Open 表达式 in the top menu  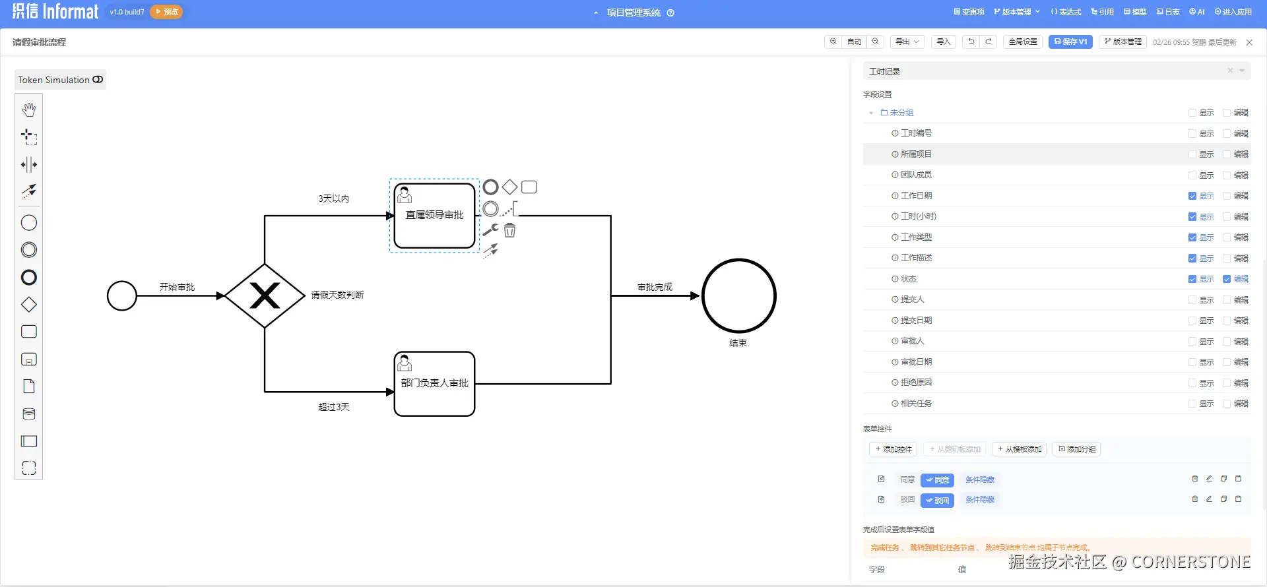click(x=1066, y=12)
